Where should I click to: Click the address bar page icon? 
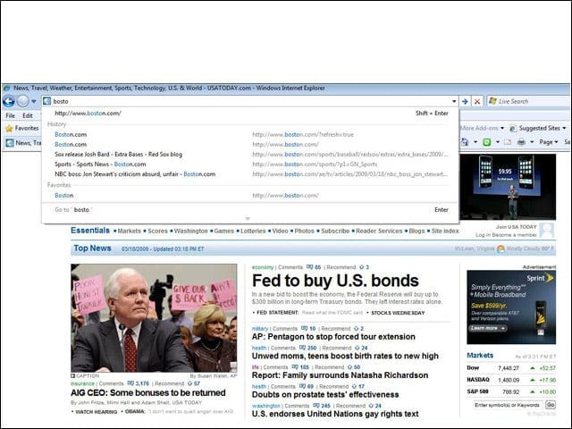[47, 101]
